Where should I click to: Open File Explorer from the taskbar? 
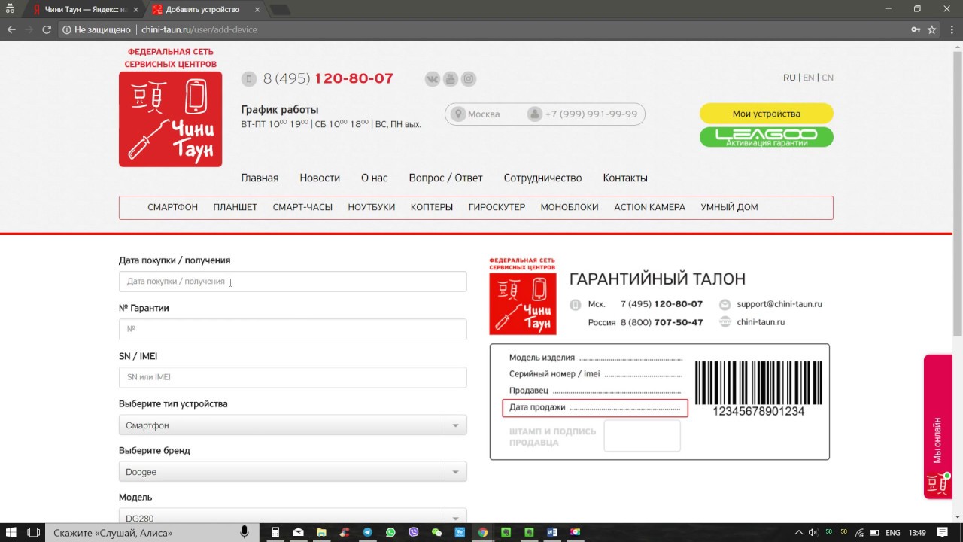(x=321, y=532)
